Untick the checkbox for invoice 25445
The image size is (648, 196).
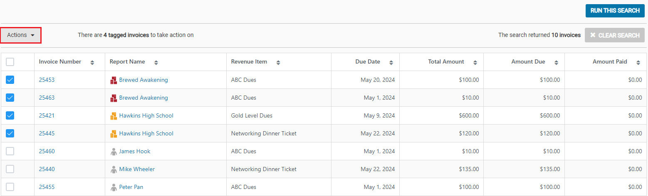click(10, 133)
